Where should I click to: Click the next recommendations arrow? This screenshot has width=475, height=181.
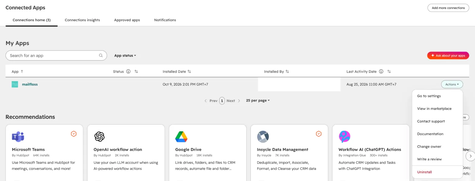[470, 156]
